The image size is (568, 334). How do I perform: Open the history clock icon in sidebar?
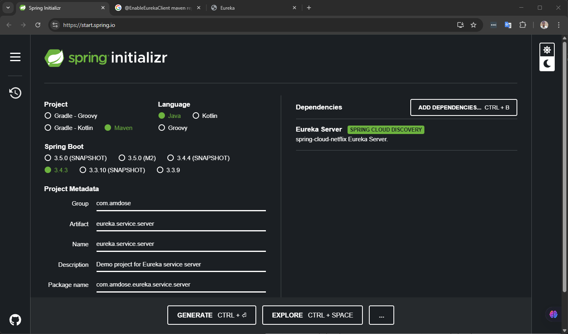(15, 93)
